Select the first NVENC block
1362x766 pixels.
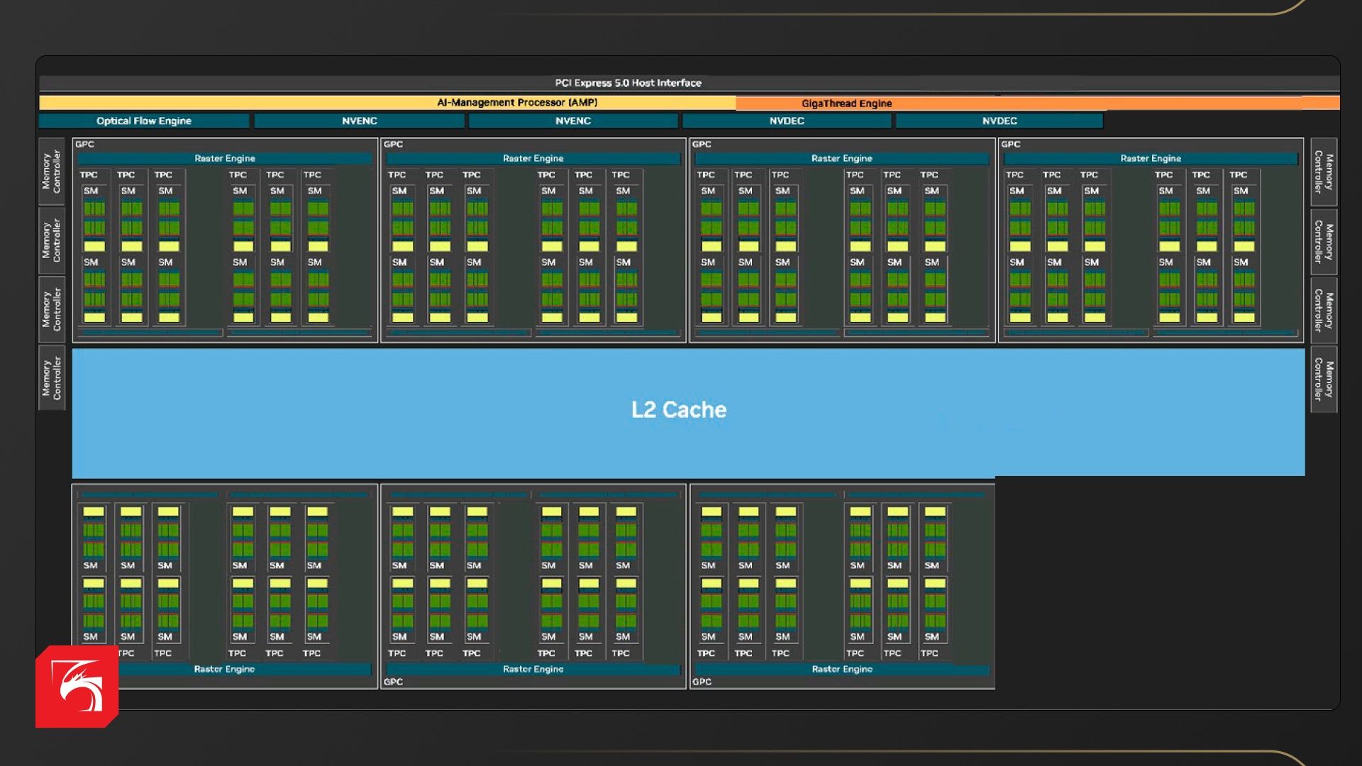click(x=359, y=121)
